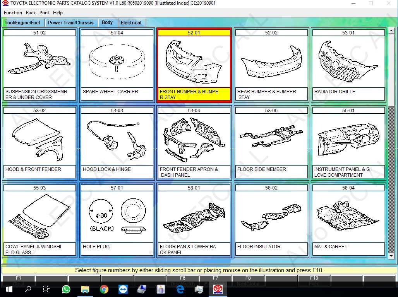Open Task View on the taskbar
This screenshot has width=398, height=297.
click(46, 289)
